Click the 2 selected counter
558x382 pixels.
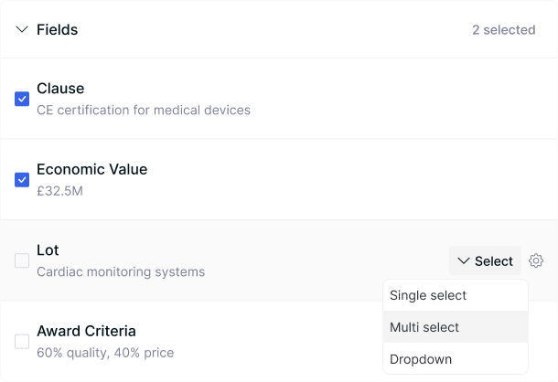(x=503, y=30)
